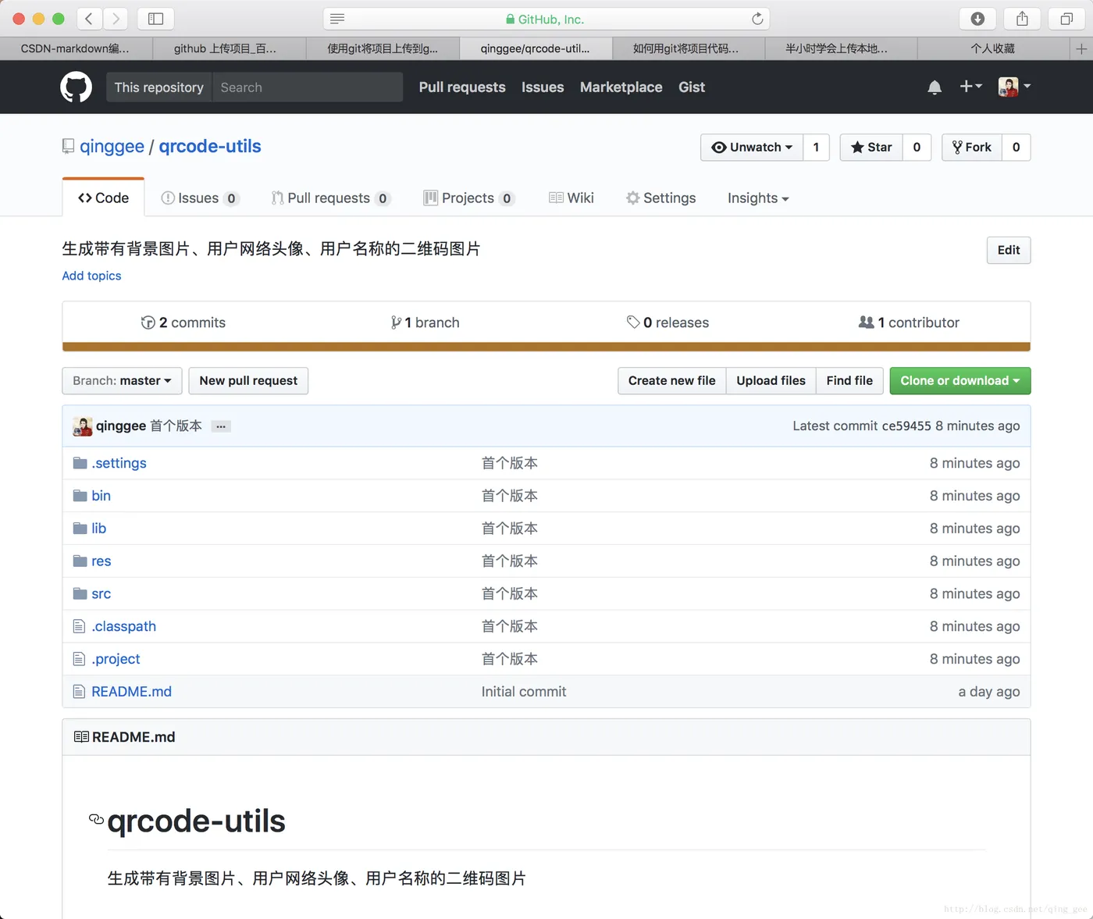Screen dimensions: 1093x919
Task: View the 0 releases link
Action: pyautogui.click(x=668, y=322)
